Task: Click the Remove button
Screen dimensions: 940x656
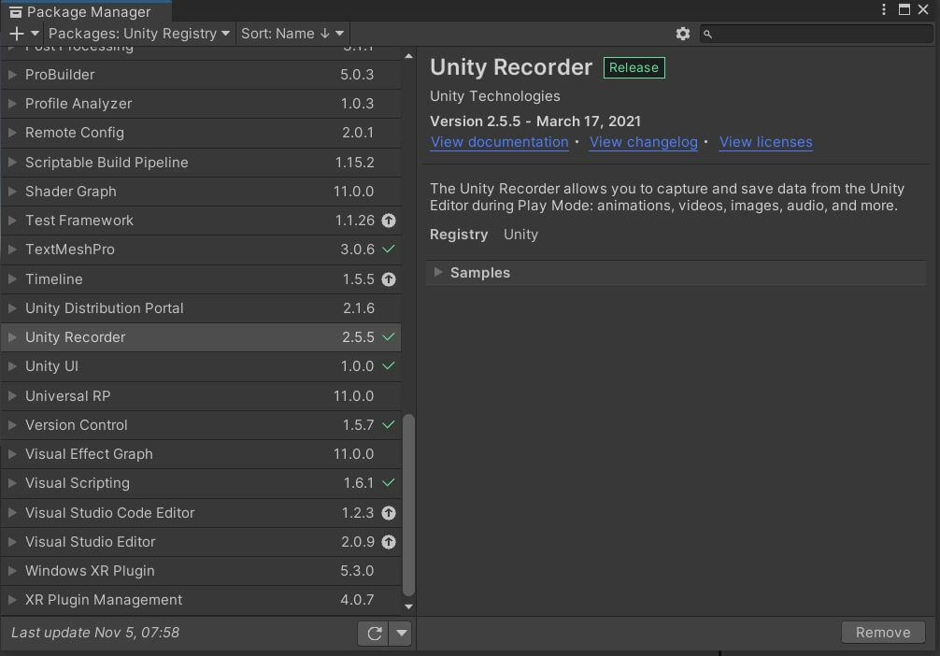Action: pos(882,633)
